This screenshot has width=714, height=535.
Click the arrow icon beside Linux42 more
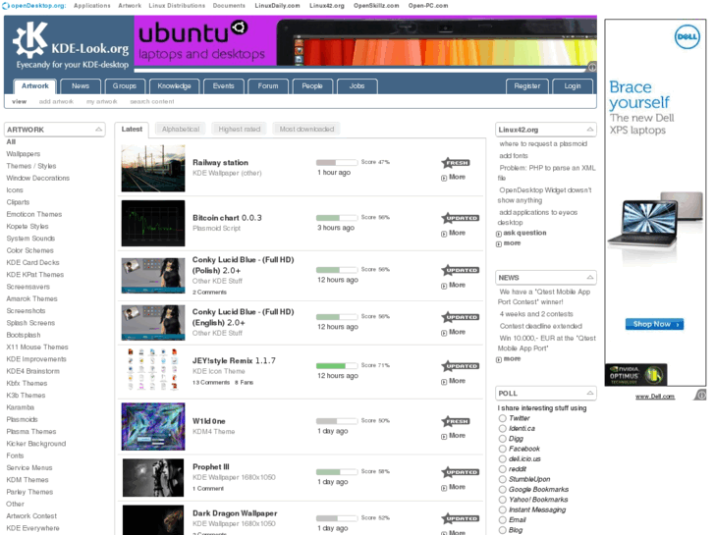(x=499, y=244)
